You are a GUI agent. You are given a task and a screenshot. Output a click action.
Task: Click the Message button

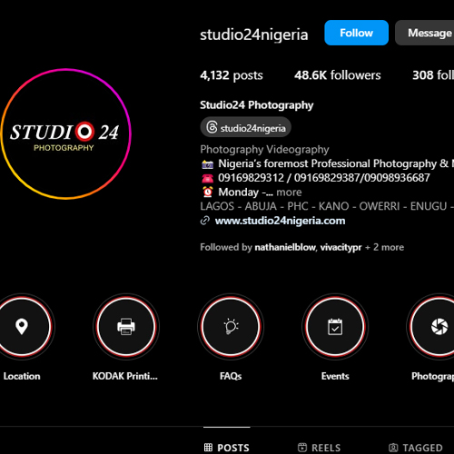point(425,33)
